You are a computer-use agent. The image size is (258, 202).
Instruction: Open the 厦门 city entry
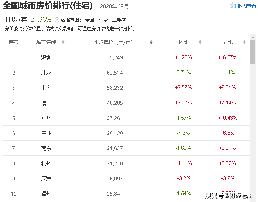[46, 103]
